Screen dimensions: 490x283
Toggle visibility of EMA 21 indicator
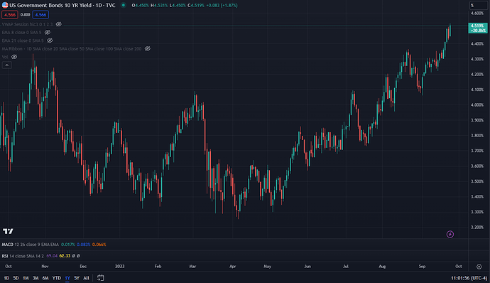[50, 41]
